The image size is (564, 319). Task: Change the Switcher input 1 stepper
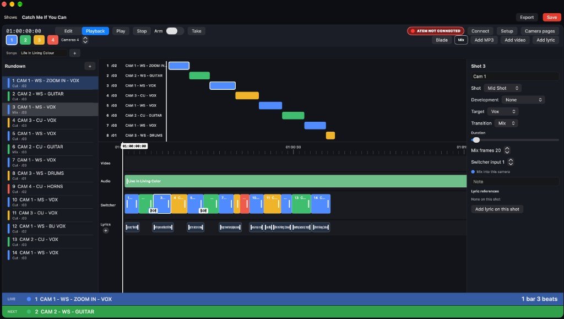point(511,162)
